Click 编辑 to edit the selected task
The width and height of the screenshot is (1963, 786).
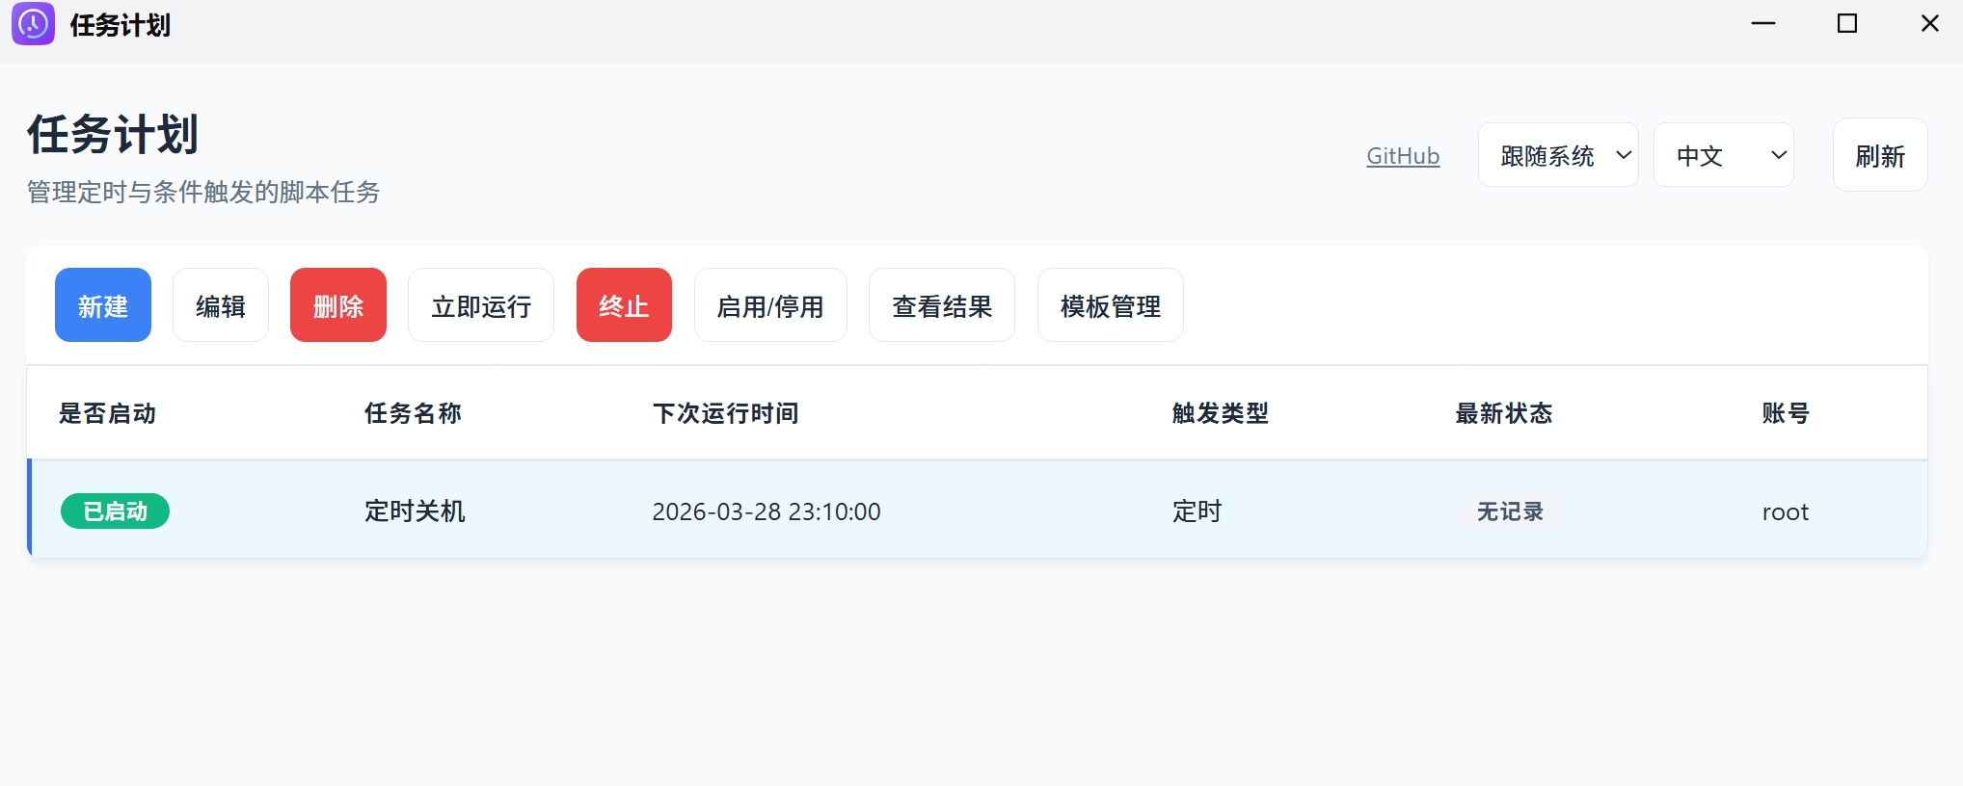click(220, 304)
